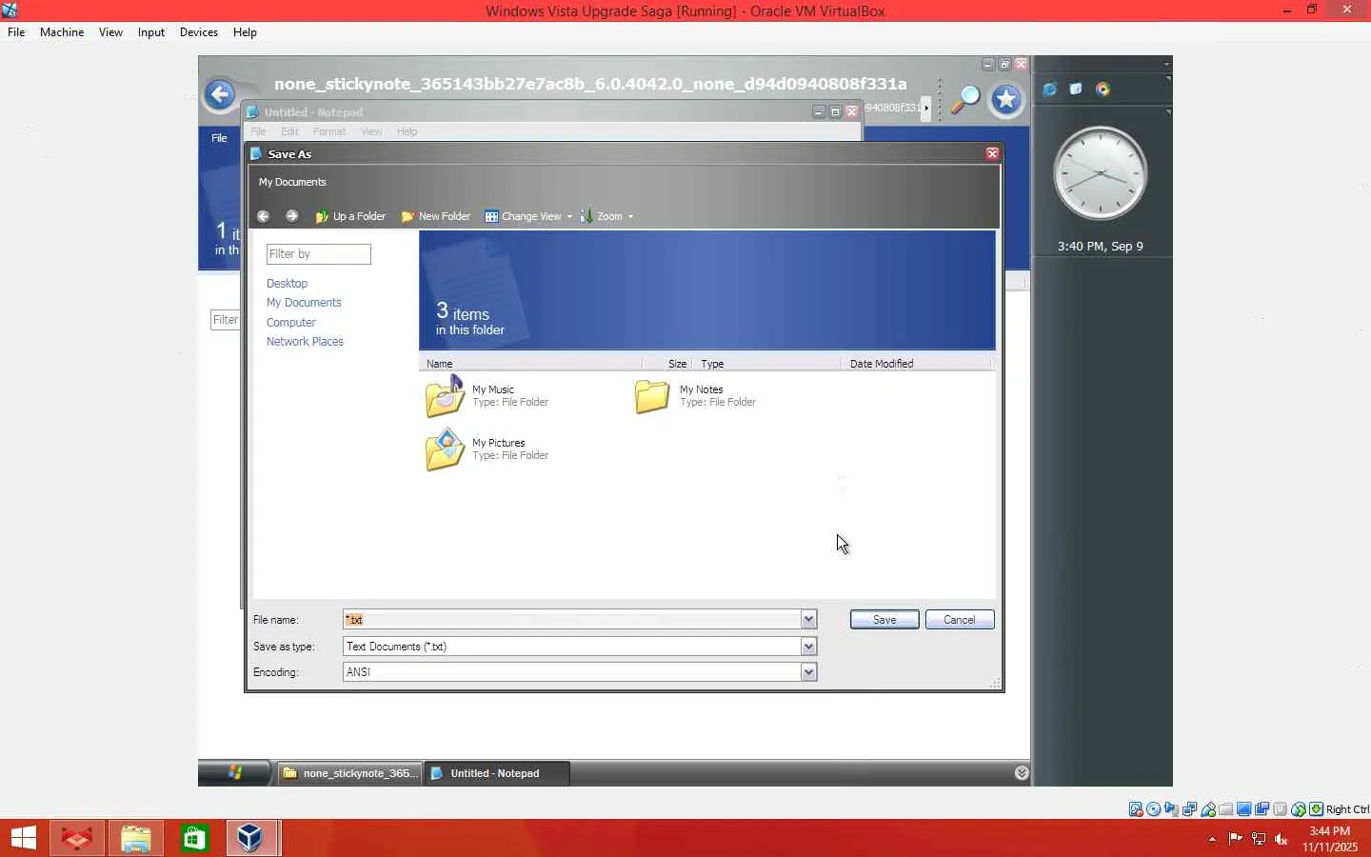Open VirtualBox View menu
The width and height of the screenshot is (1371, 857).
110,32
